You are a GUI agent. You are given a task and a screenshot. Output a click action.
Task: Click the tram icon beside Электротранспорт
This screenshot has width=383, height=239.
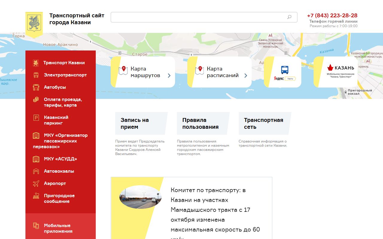(x=36, y=75)
